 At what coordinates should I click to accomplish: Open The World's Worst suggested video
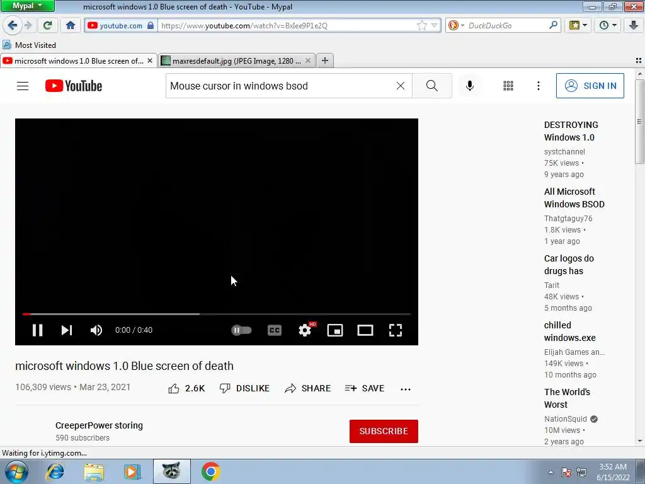tap(567, 398)
